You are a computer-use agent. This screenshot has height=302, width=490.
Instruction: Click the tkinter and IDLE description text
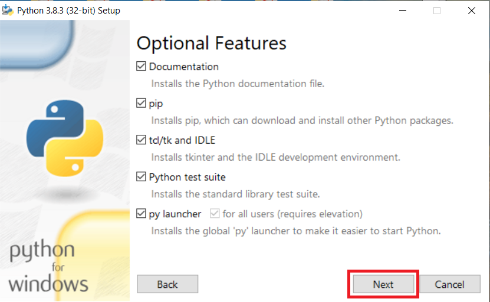coord(275,157)
